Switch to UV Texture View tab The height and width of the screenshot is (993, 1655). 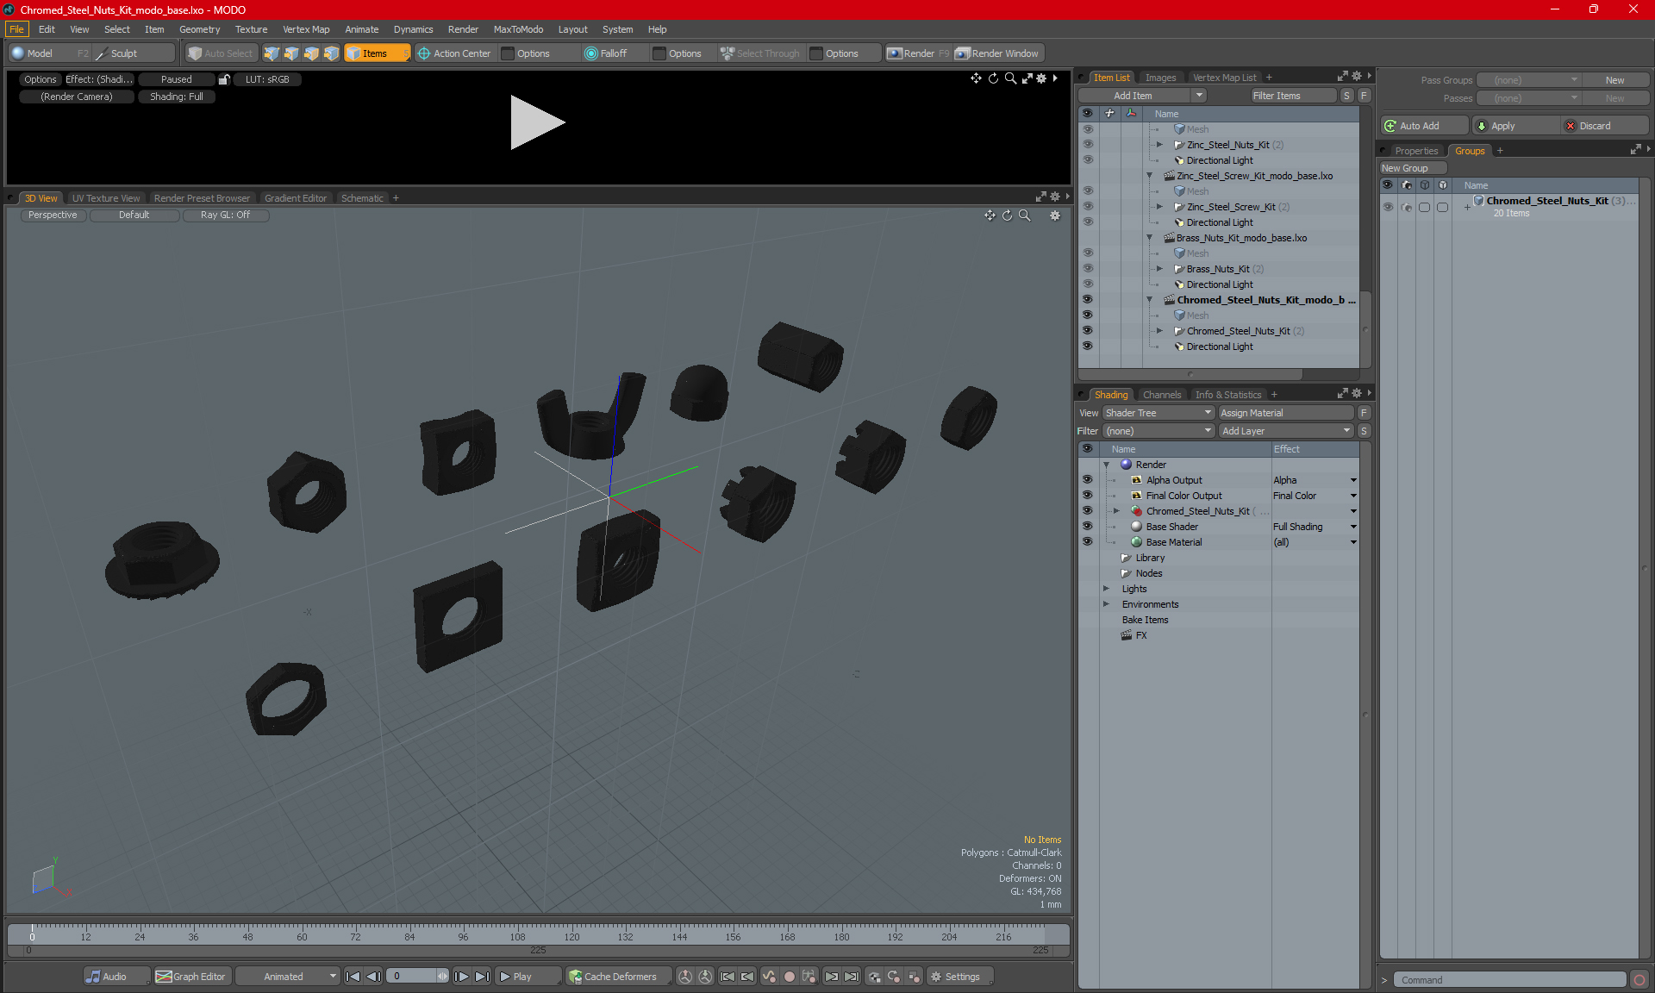point(105,198)
